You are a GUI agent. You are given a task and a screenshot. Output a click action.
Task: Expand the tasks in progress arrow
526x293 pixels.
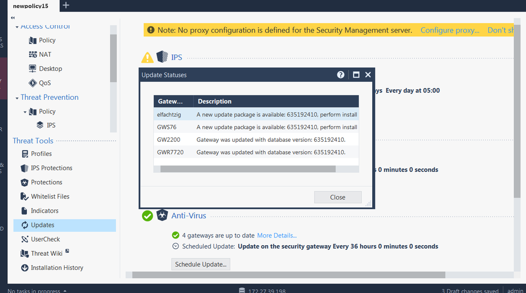pos(65,291)
